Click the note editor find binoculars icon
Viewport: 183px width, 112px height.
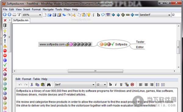pyautogui.click(x=49, y=85)
